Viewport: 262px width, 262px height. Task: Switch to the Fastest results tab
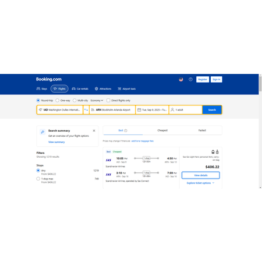(202, 130)
